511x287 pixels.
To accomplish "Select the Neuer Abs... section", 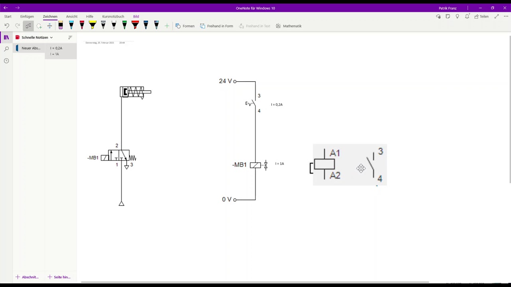I will (29, 48).
